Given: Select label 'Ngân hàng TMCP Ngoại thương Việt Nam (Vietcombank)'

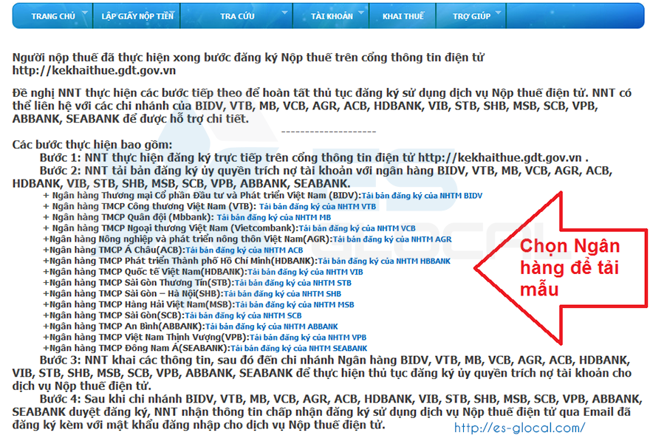Looking at the screenshot, I should tap(175, 228).
